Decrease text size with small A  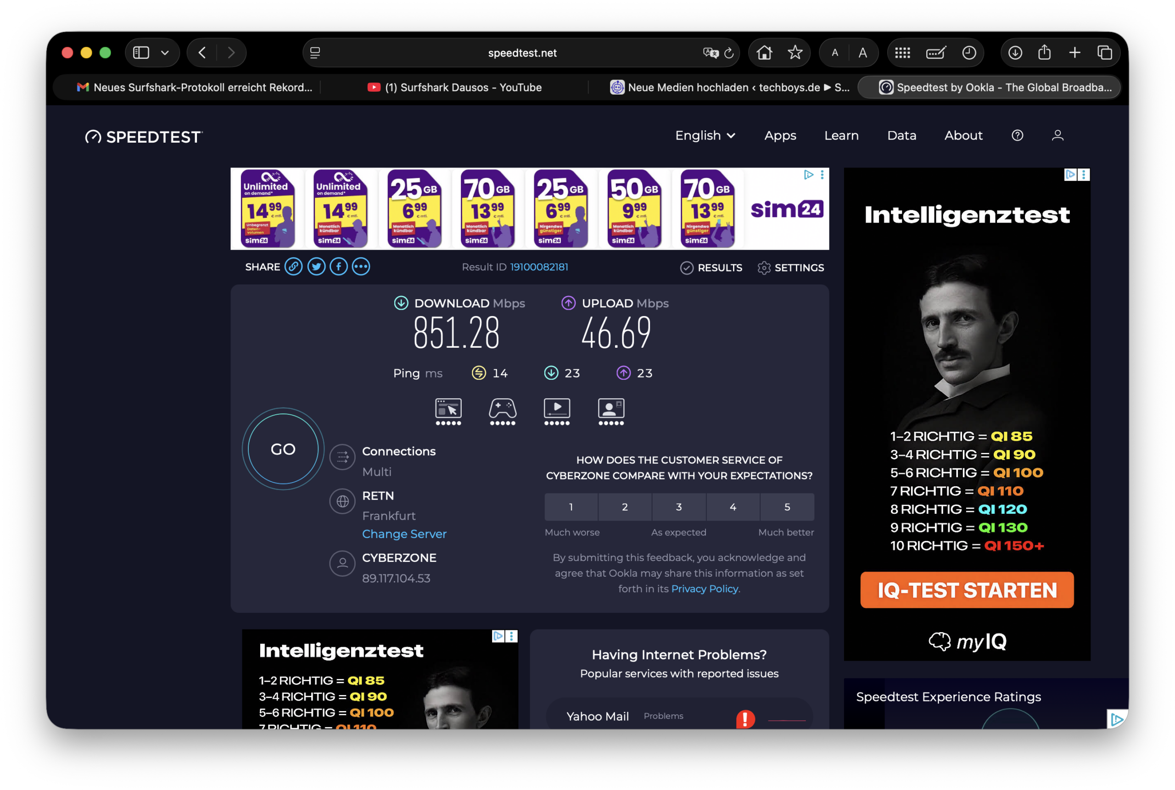(835, 52)
